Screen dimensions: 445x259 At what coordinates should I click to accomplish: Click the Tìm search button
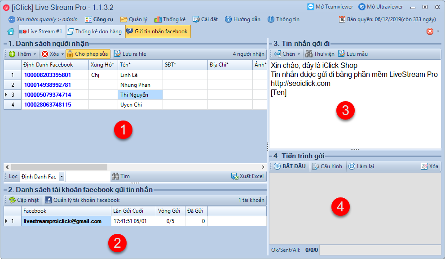click(121, 176)
